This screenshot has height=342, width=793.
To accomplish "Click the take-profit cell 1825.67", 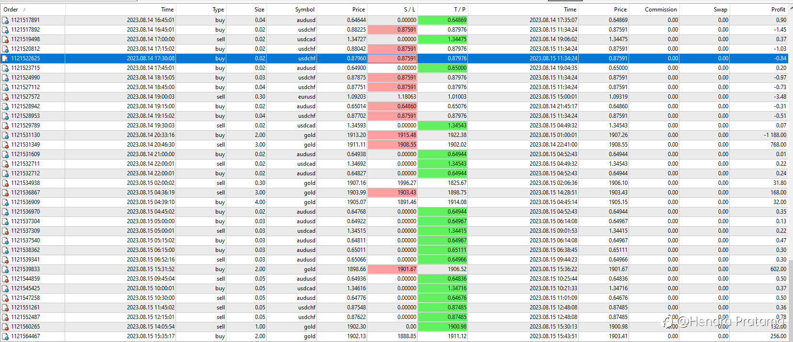I will coord(443,183).
